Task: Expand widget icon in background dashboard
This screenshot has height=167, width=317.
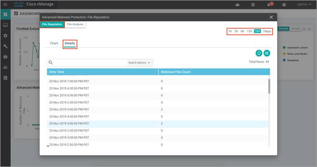Action: coord(309,29)
